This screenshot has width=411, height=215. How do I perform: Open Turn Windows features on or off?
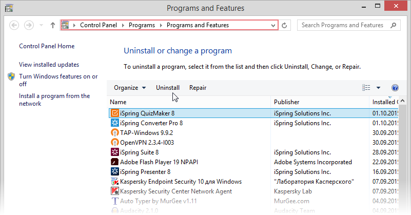[58, 80]
